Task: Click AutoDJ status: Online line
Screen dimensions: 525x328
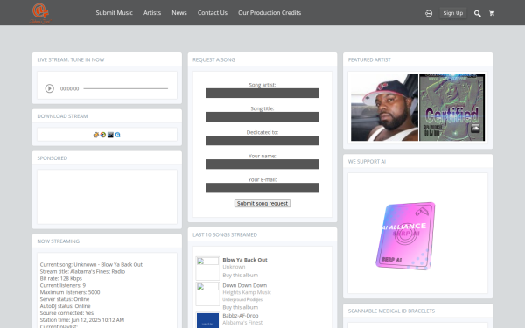Action: point(66,306)
